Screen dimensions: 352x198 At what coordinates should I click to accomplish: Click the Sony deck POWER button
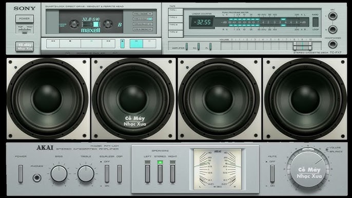[25, 18]
